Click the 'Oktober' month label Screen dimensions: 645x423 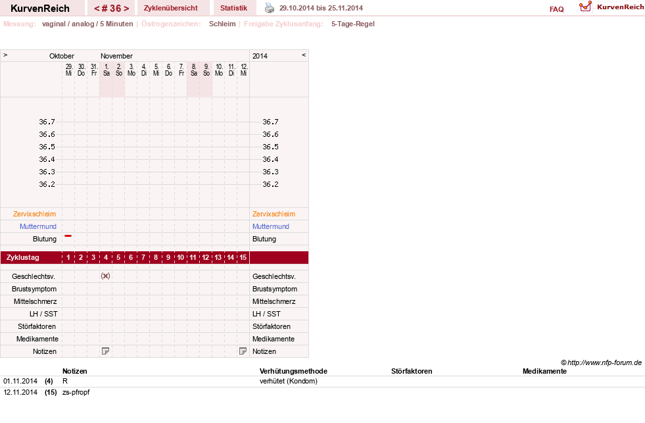62,56
